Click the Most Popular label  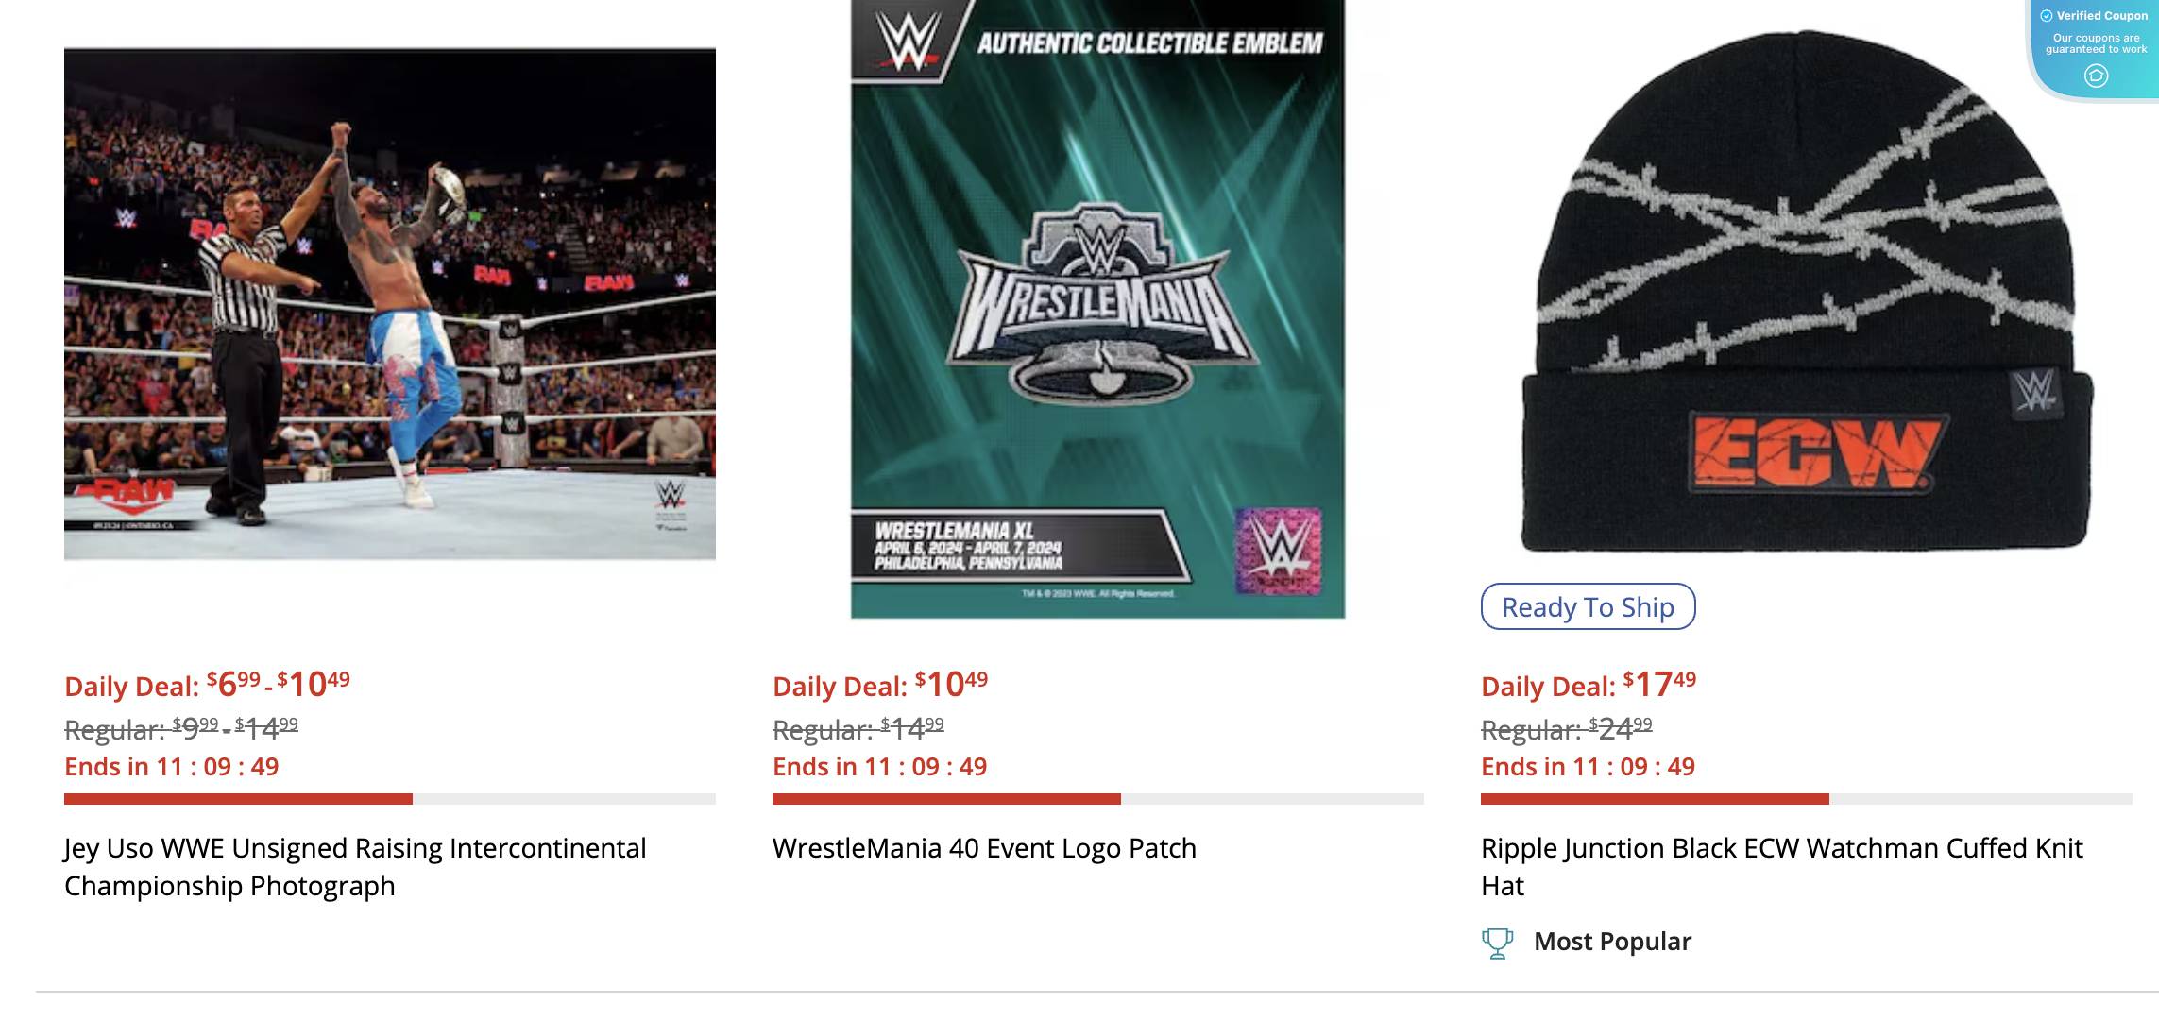[1613, 941]
